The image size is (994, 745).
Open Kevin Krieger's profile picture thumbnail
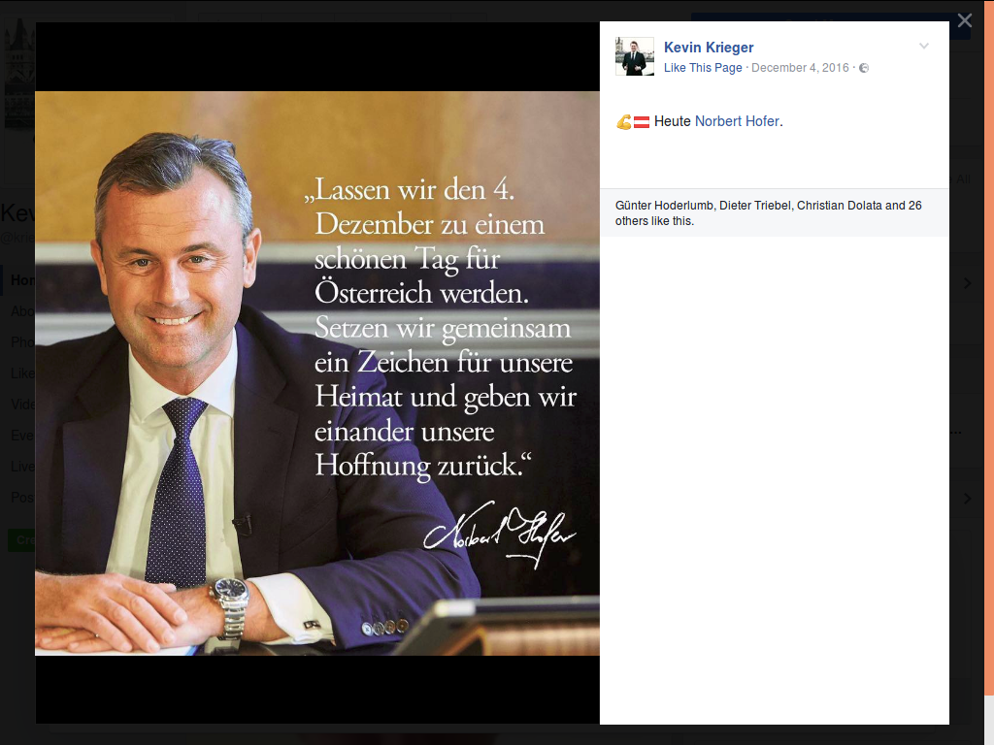(635, 56)
